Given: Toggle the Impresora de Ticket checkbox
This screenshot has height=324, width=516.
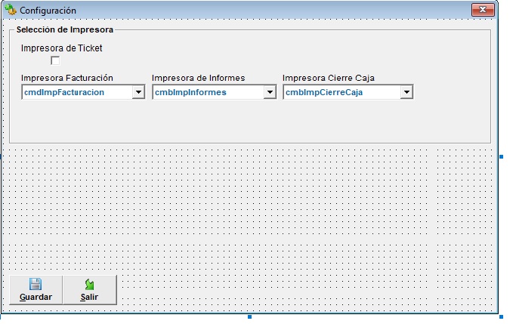Looking at the screenshot, I should [x=55, y=60].
